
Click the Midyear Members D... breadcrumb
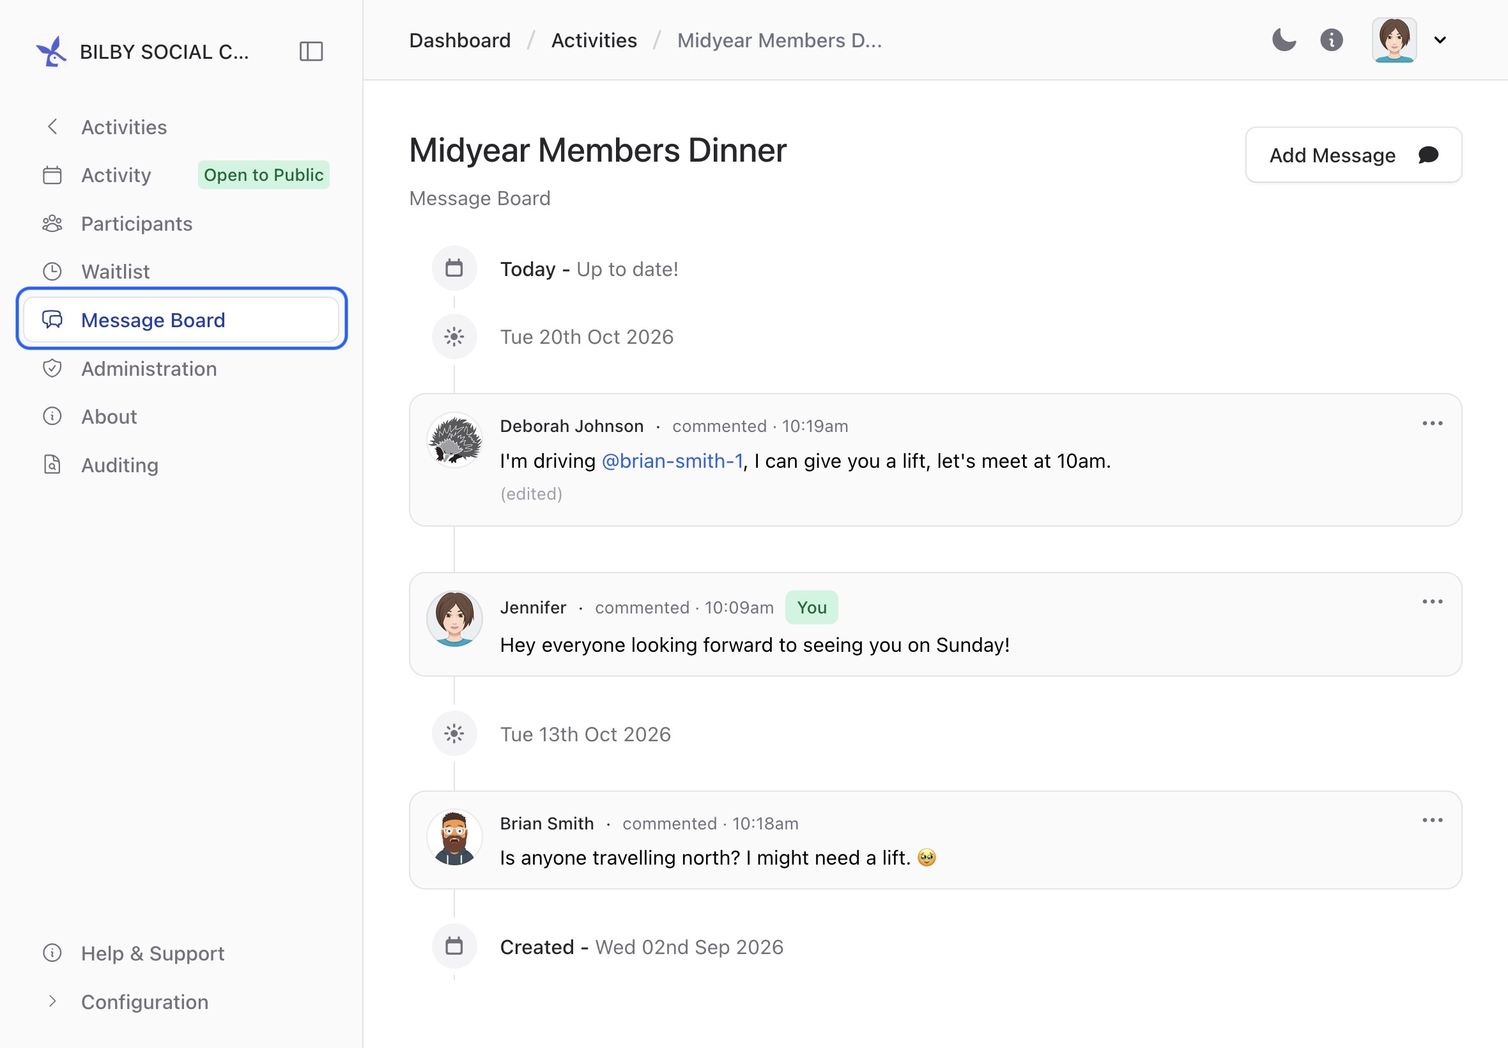click(x=780, y=40)
